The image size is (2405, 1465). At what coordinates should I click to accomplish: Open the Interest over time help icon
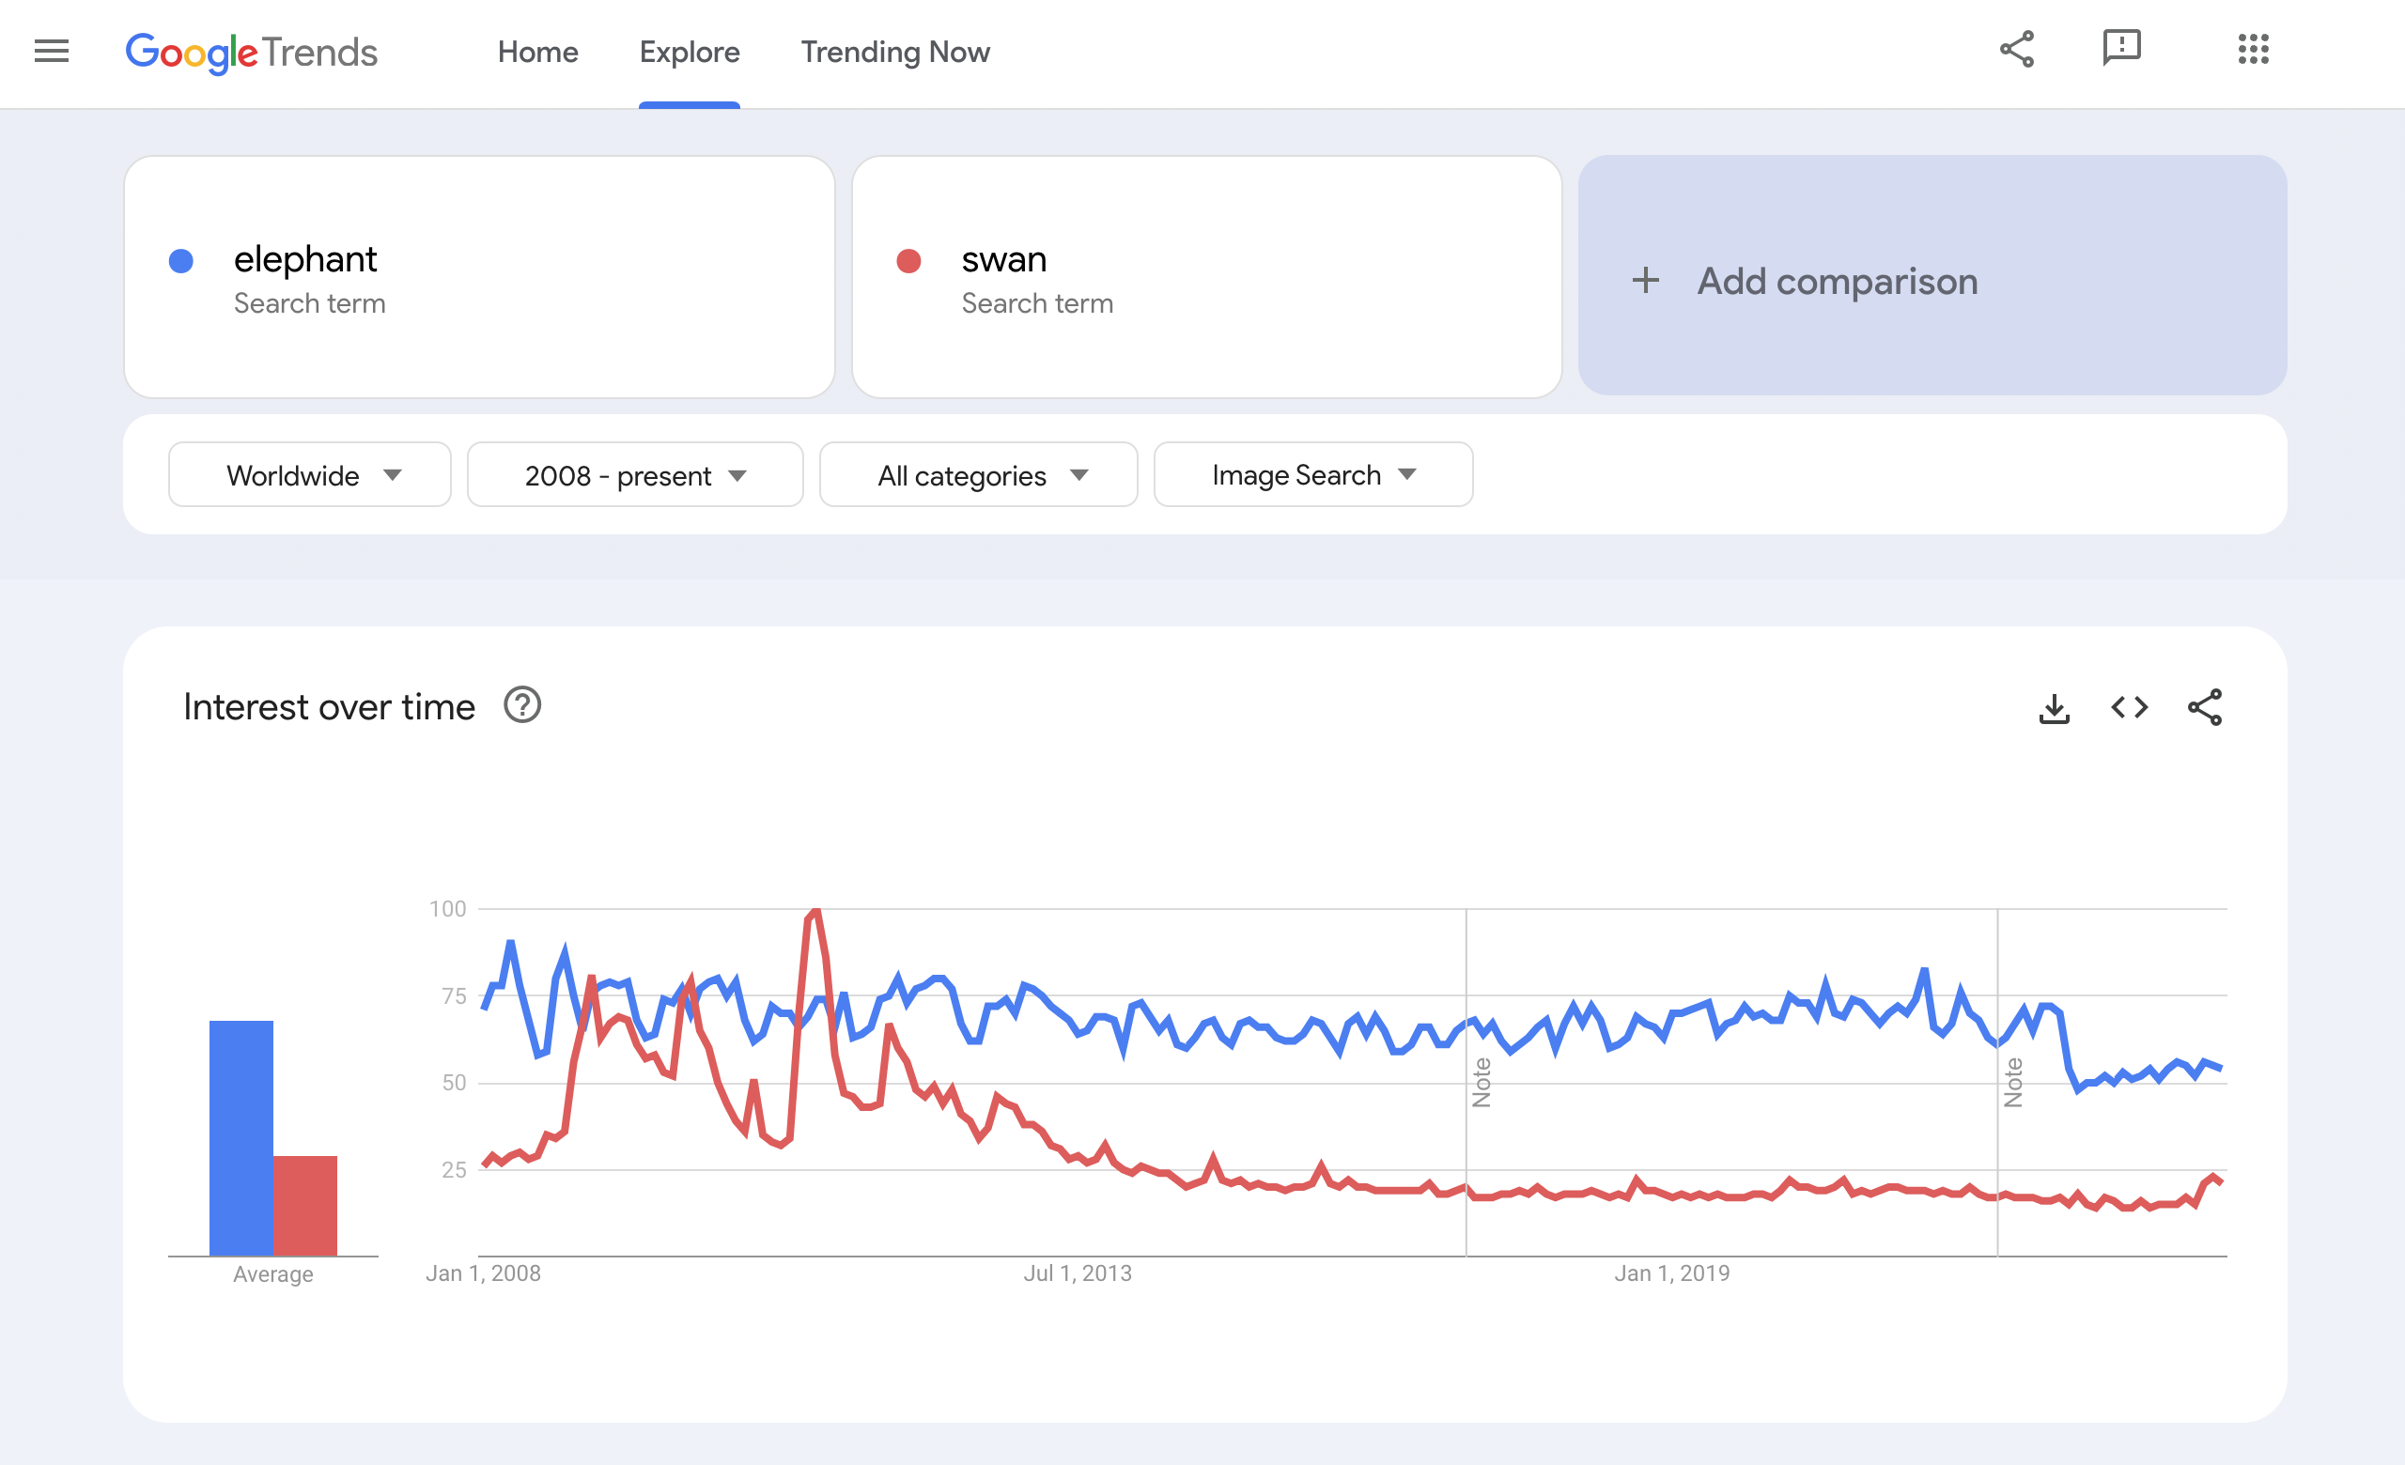[522, 705]
